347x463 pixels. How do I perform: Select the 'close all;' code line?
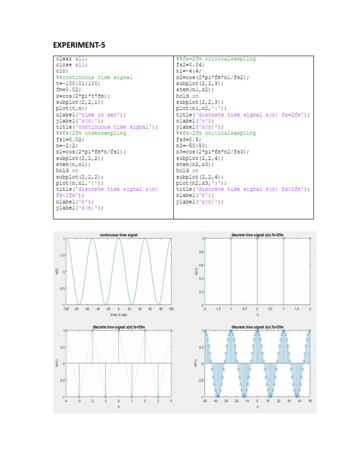[x=72, y=65]
